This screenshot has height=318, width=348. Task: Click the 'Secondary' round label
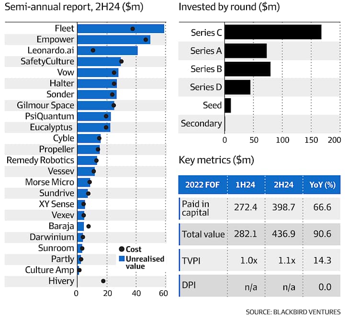[x=202, y=124]
